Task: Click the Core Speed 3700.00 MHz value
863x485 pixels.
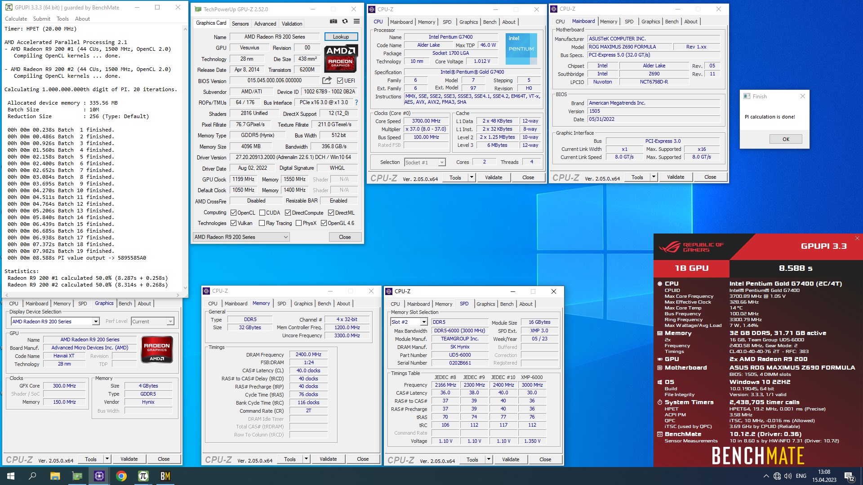Action: pos(426,121)
